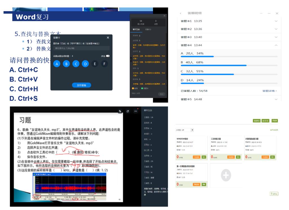Toggle the 多选 multi-select switch
The width and height of the screenshot is (289, 210).
108,56
